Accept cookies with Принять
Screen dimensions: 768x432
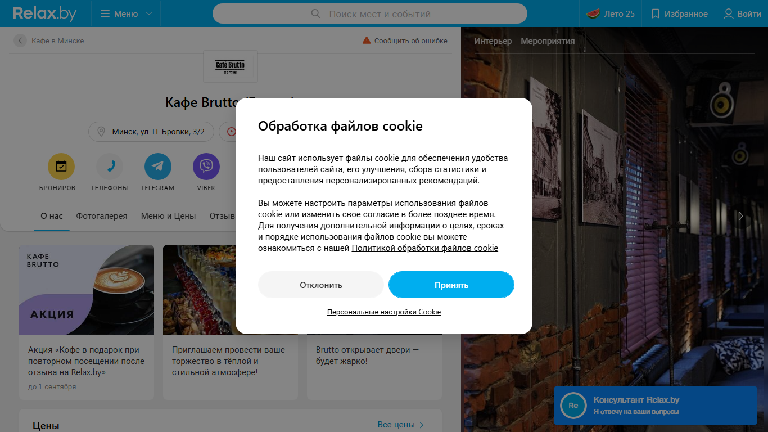click(451, 285)
